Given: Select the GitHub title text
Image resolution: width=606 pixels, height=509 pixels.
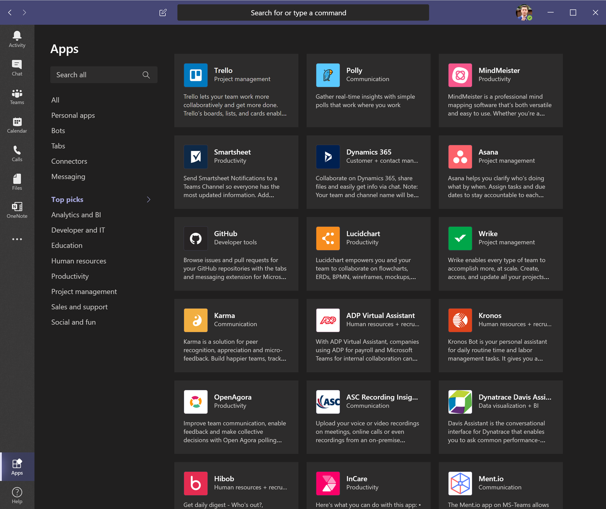Looking at the screenshot, I should tap(226, 234).
